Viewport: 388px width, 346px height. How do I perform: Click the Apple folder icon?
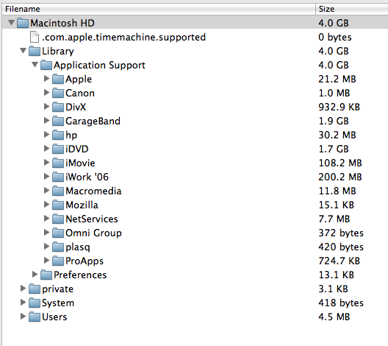coord(58,79)
